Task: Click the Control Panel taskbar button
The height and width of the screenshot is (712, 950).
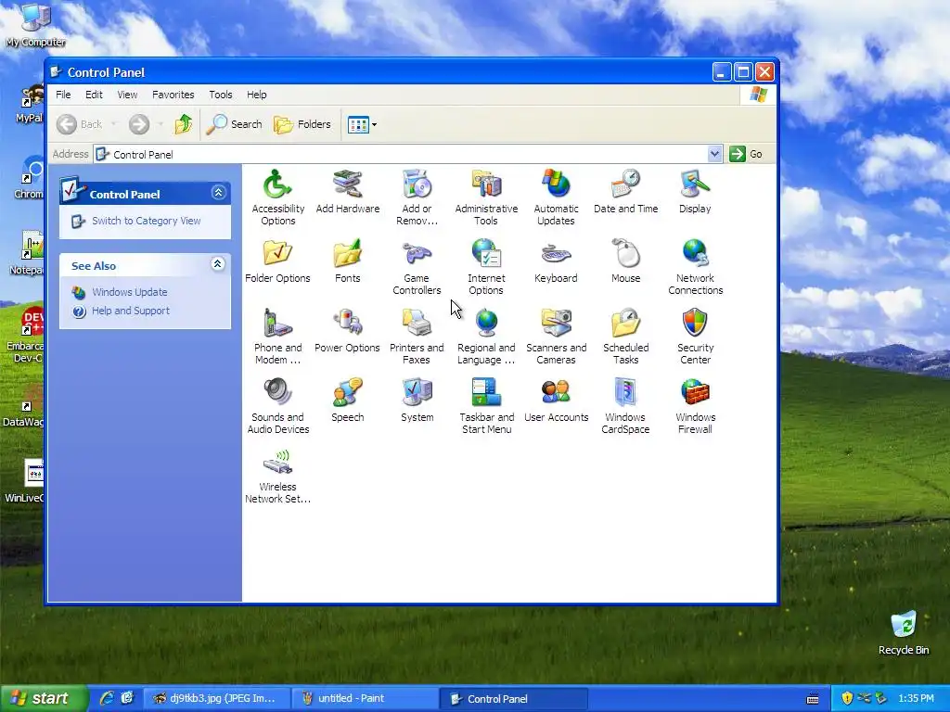Action: coord(514,698)
